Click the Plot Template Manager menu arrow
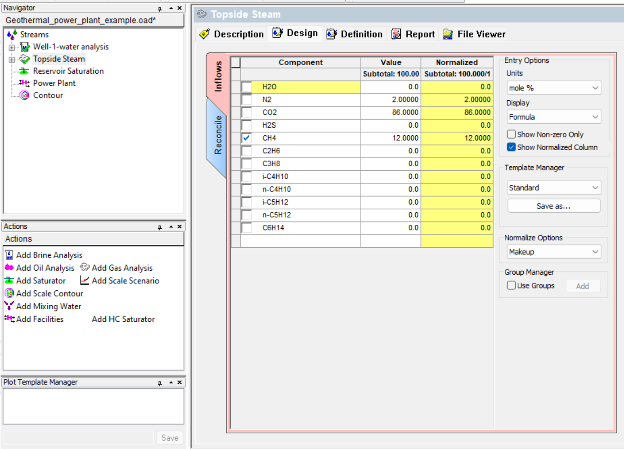Image resolution: width=624 pixels, height=449 pixels. (x=171, y=382)
